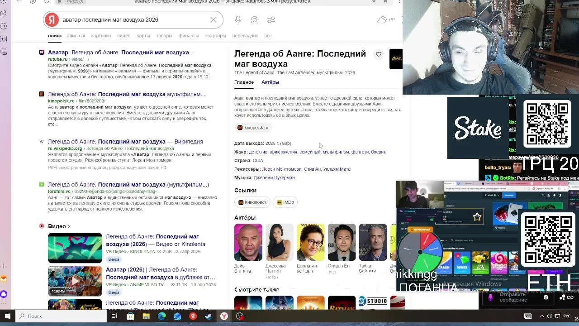The height and width of the screenshot is (326, 579).
Task: Open the lordfilm.vc search result title
Action: (x=128, y=185)
